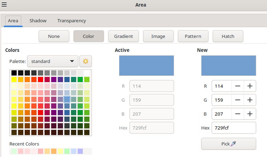Switch to the Transparency tab
The width and height of the screenshot is (267, 157).
pyautogui.click(x=71, y=21)
